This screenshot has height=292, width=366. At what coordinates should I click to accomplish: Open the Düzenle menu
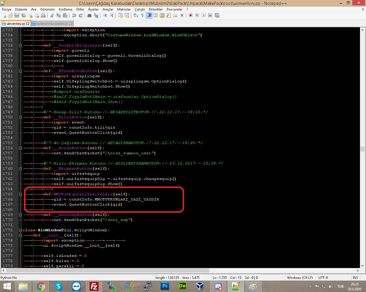tap(21, 9)
